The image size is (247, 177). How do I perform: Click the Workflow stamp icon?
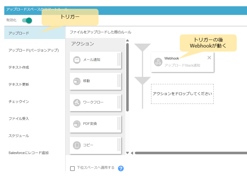[x=77, y=102]
